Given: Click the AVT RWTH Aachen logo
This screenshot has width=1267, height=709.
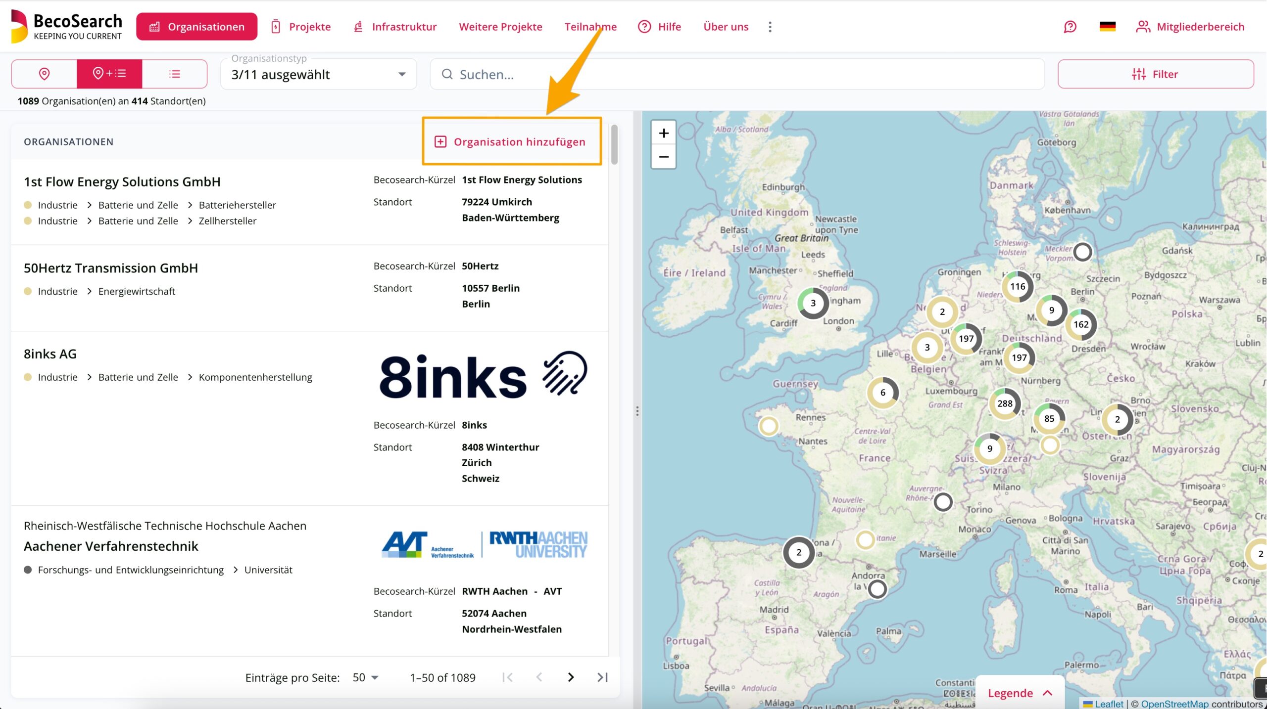Looking at the screenshot, I should (x=484, y=545).
